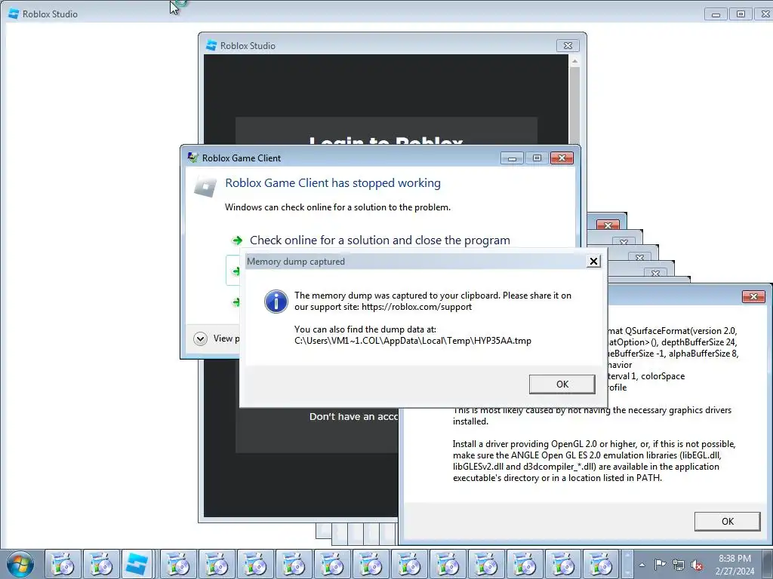Choose Check online for a solution and close program
The image size is (773, 579).
point(380,240)
